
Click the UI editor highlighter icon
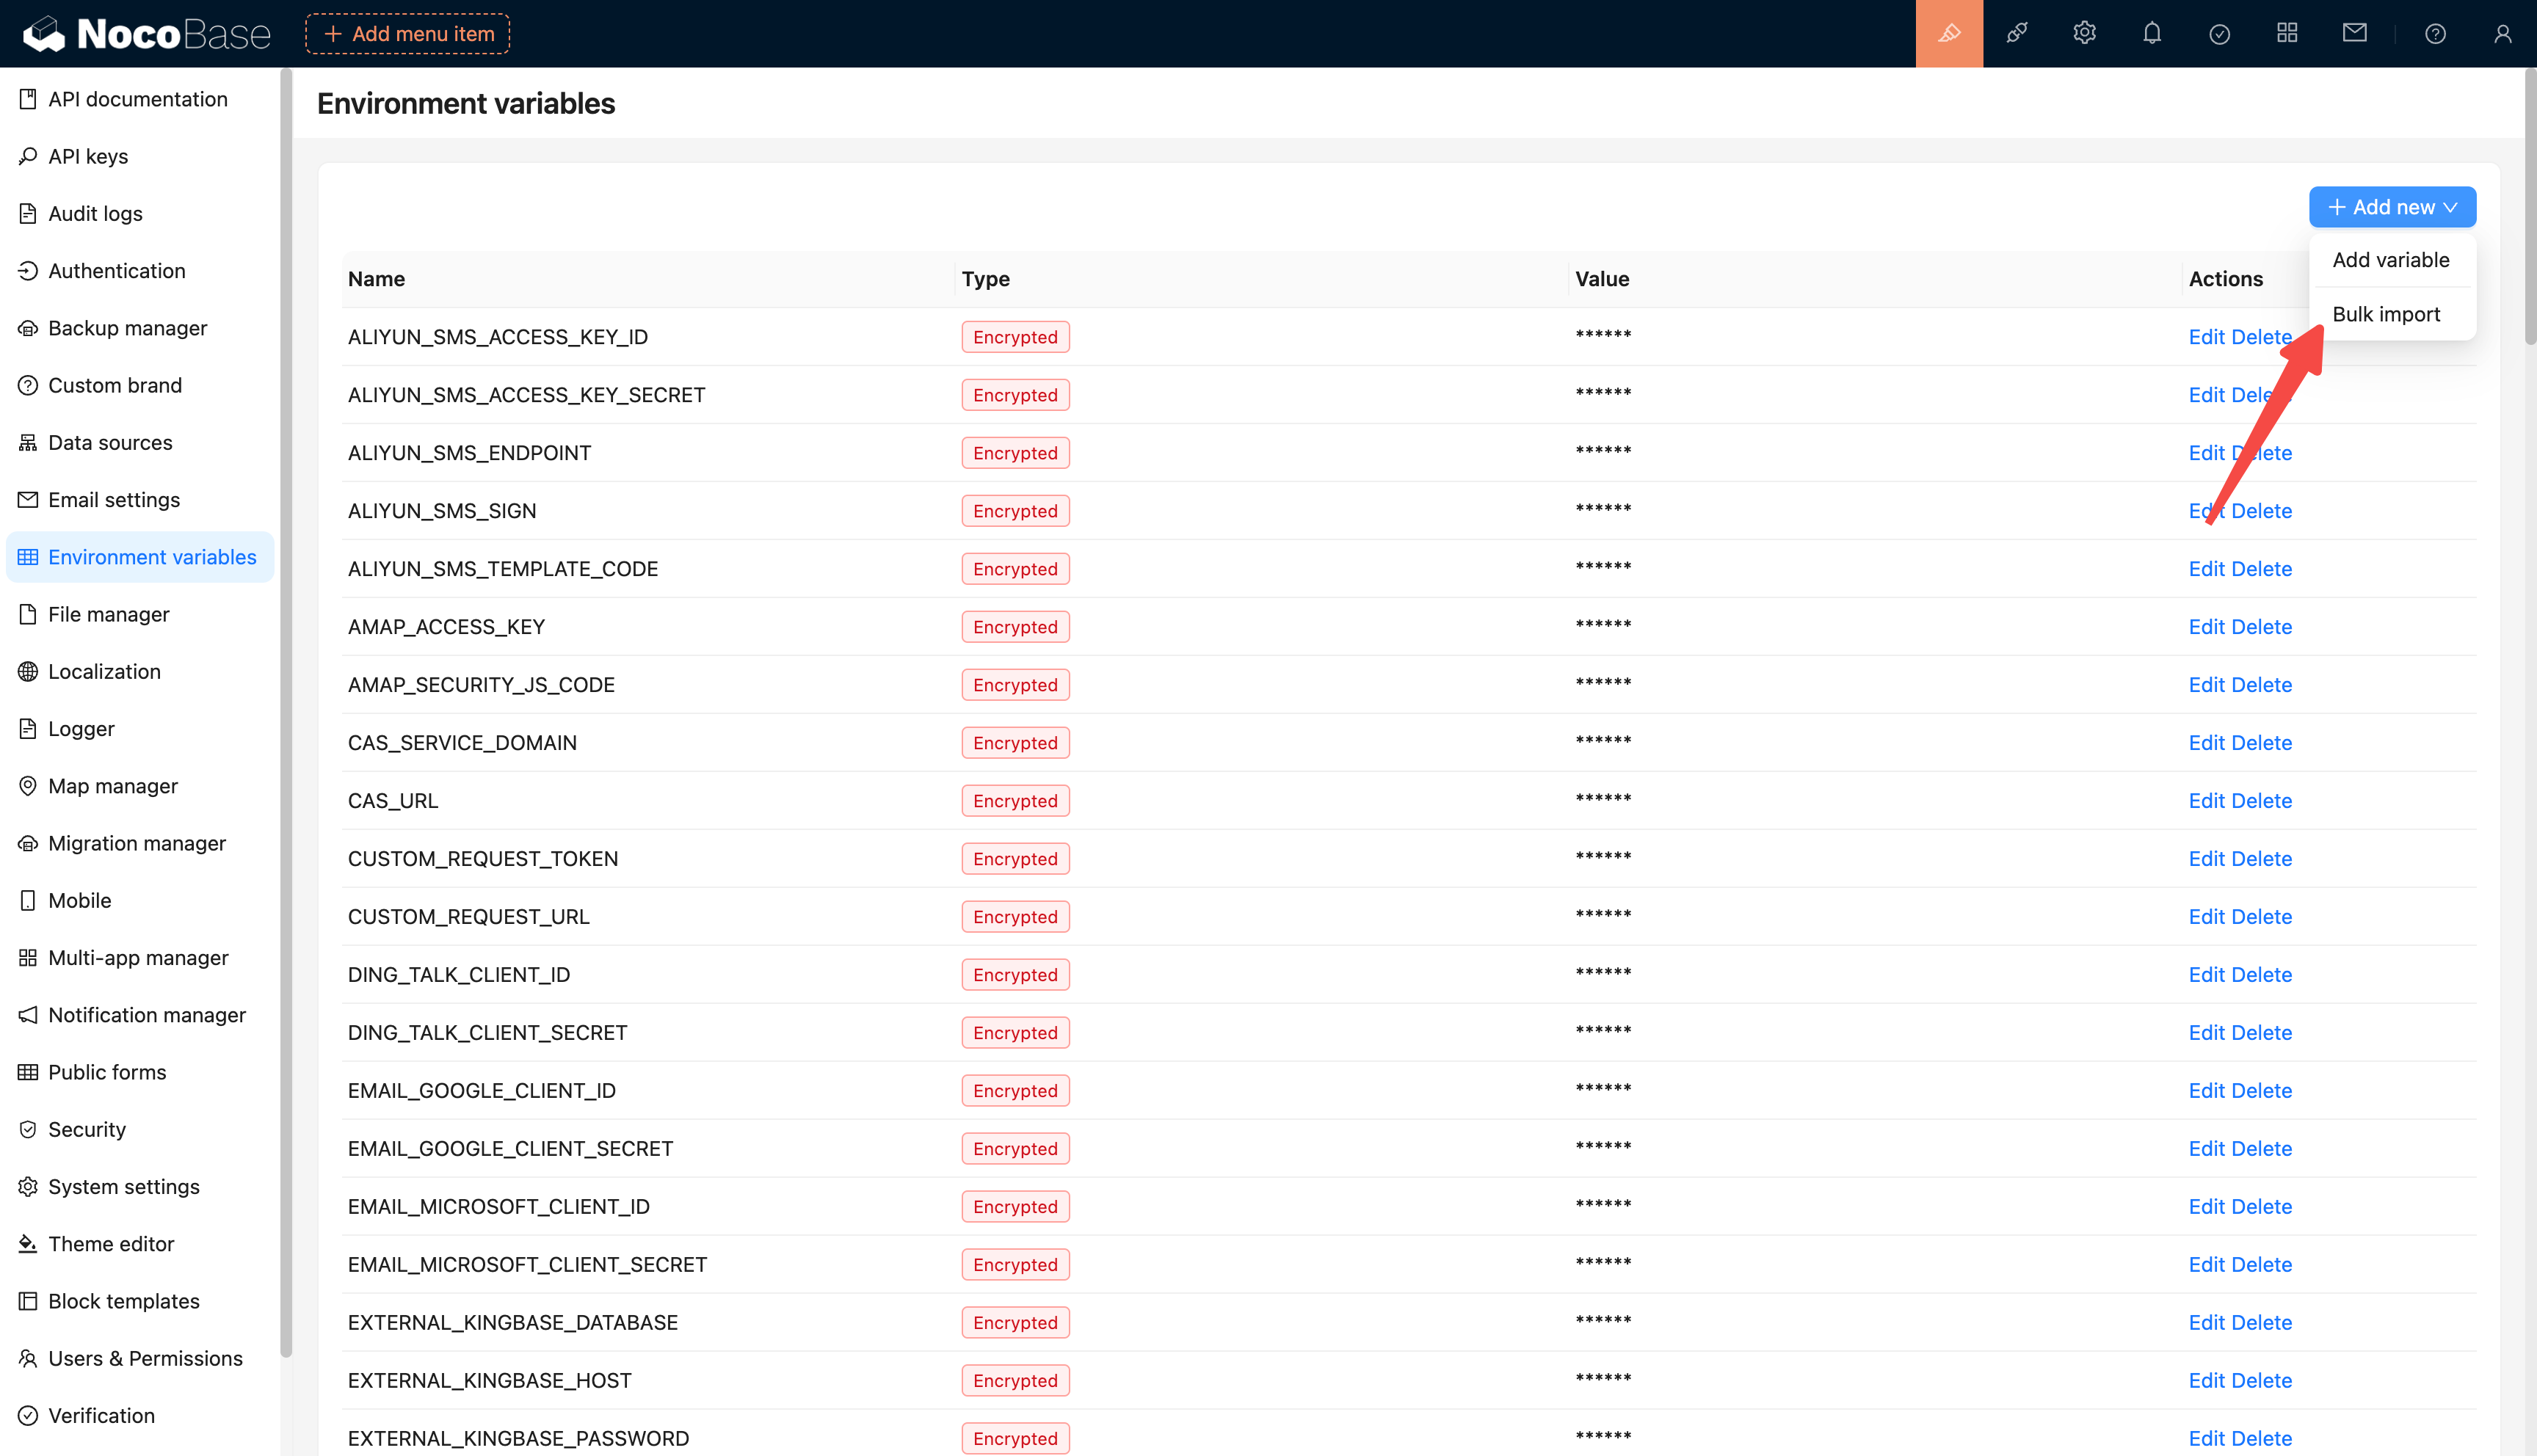coord(1948,34)
